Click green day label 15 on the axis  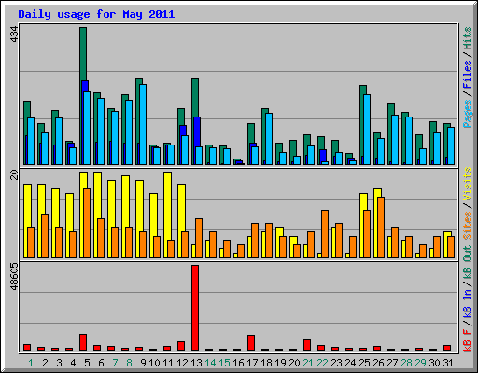[x=224, y=363]
